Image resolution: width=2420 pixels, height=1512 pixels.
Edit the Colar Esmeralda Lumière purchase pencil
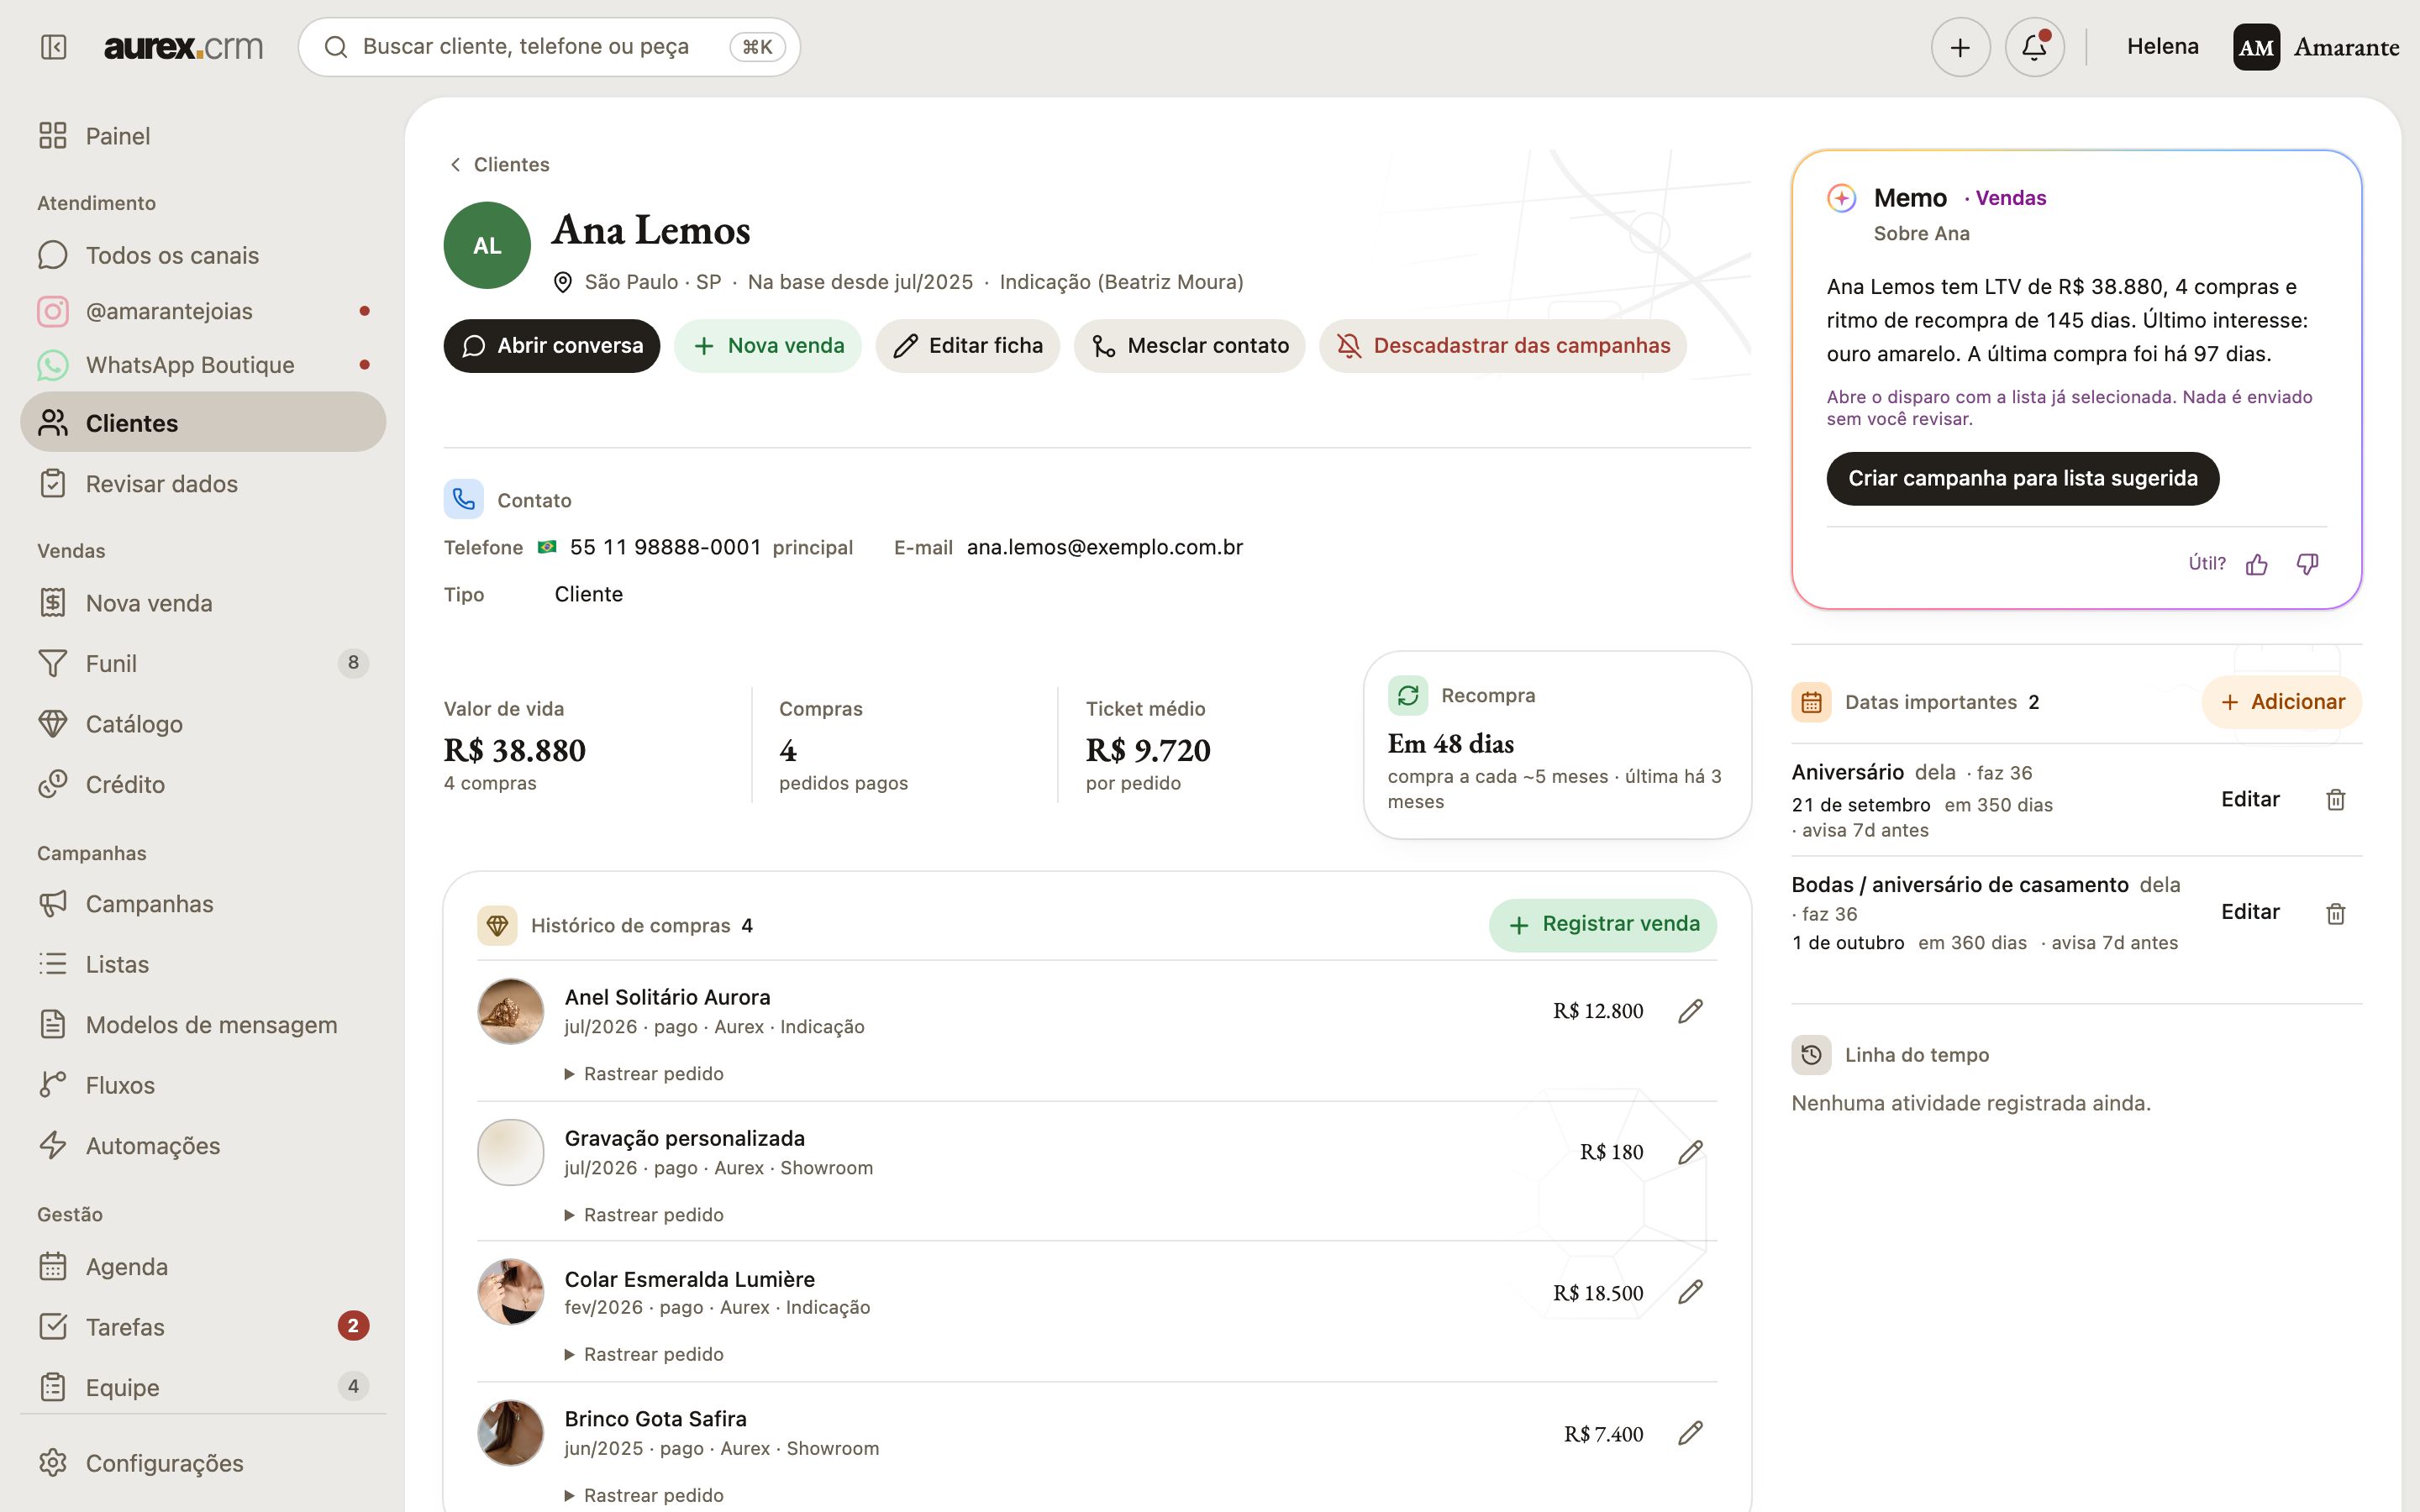point(1690,1292)
